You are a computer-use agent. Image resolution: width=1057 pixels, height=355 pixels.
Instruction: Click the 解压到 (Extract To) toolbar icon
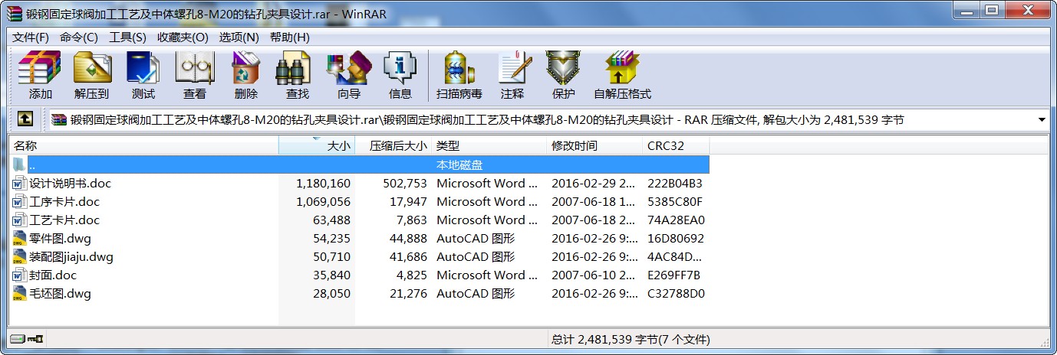click(92, 76)
